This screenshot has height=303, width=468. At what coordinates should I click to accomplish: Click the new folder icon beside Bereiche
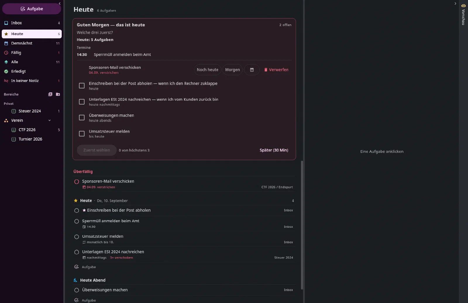(58, 94)
